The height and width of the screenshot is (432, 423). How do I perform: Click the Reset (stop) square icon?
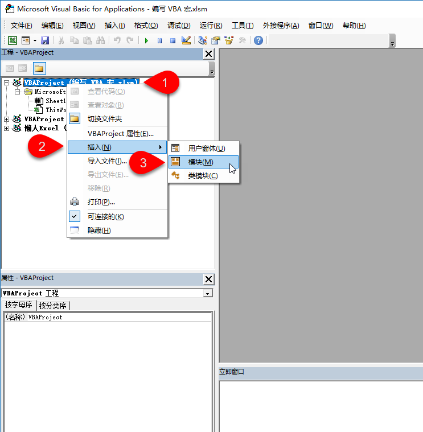click(x=173, y=40)
